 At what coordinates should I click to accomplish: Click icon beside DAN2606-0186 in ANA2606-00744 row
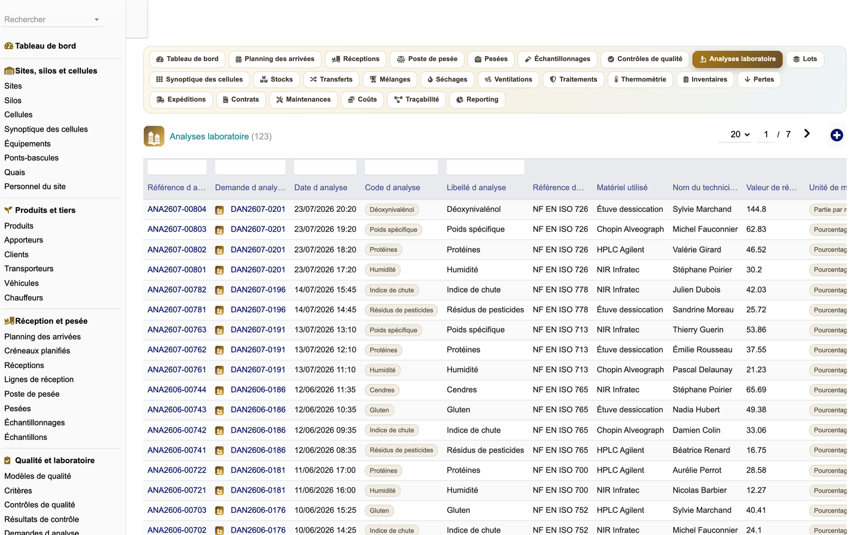point(220,390)
